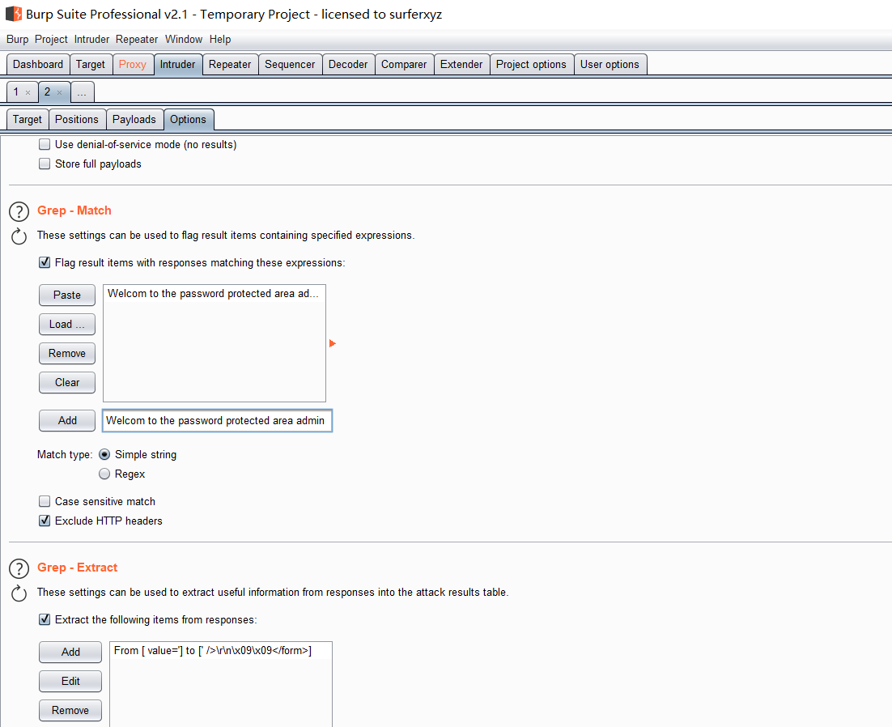
Task: Focus the new match expression input field
Action: (217, 420)
